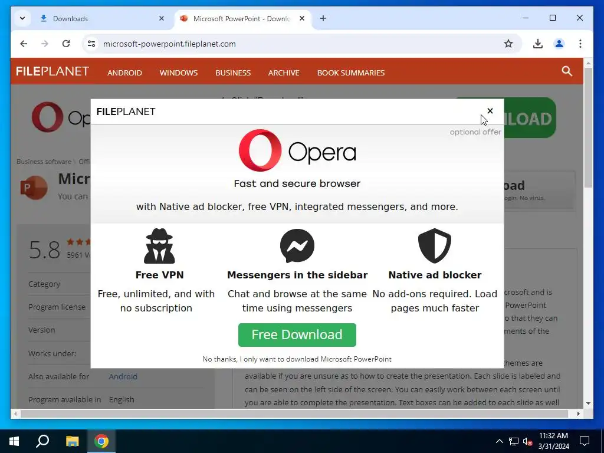Open the ARCHIVE menu
Image resolution: width=604 pixels, height=453 pixels.
[x=284, y=73]
